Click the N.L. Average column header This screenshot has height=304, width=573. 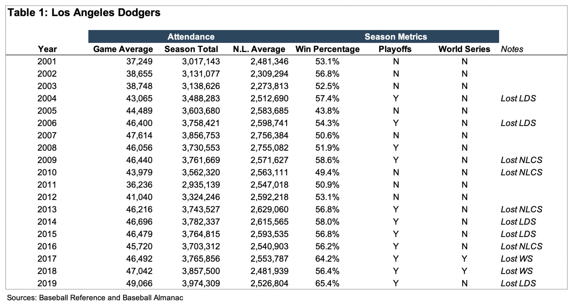click(x=259, y=49)
